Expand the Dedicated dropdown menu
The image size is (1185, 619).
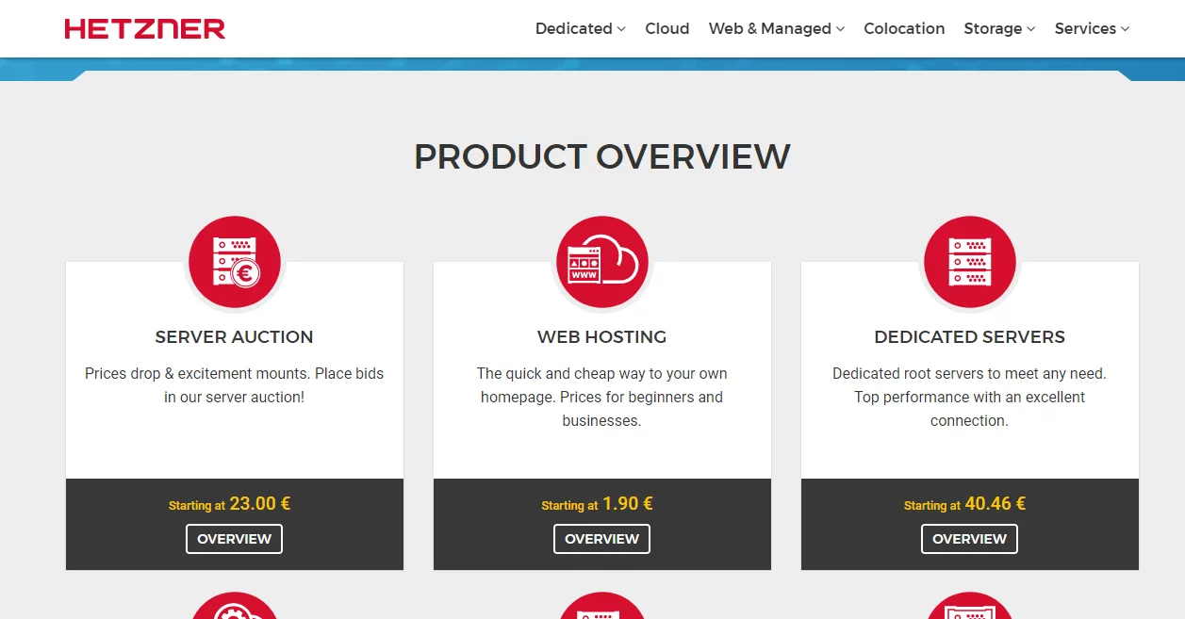pos(580,29)
